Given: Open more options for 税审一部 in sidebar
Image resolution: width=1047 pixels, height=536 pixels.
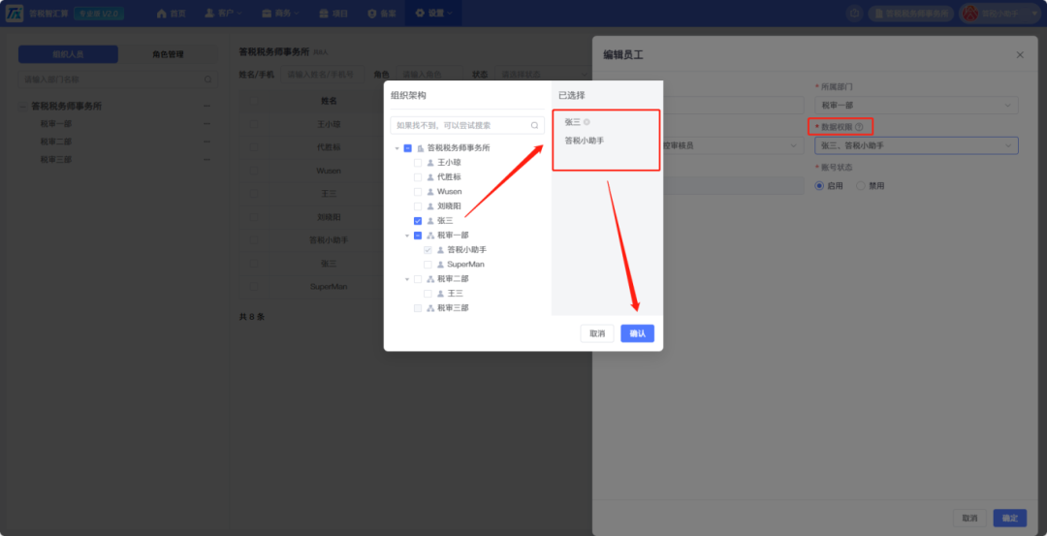Looking at the screenshot, I should 207,123.
